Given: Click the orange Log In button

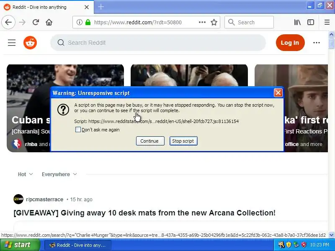Looking at the screenshot, I should (x=290, y=43).
